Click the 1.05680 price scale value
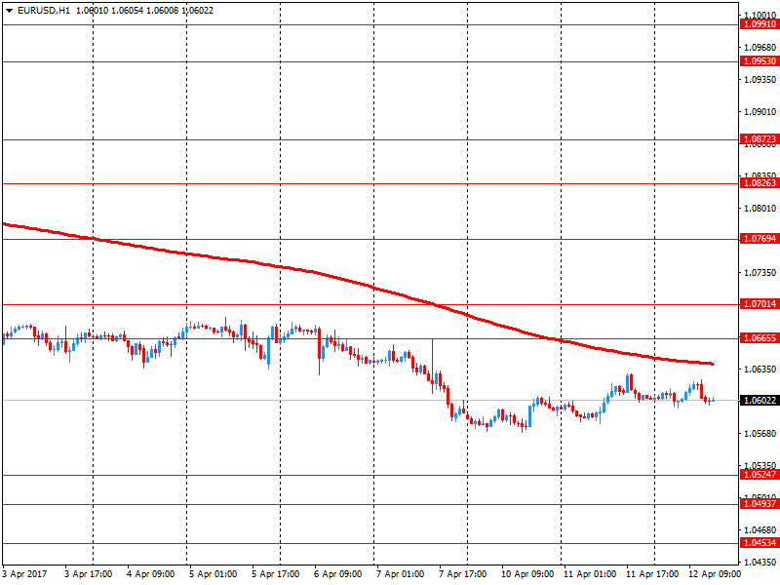The width and height of the screenshot is (780, 585). (x=760, y=434)
